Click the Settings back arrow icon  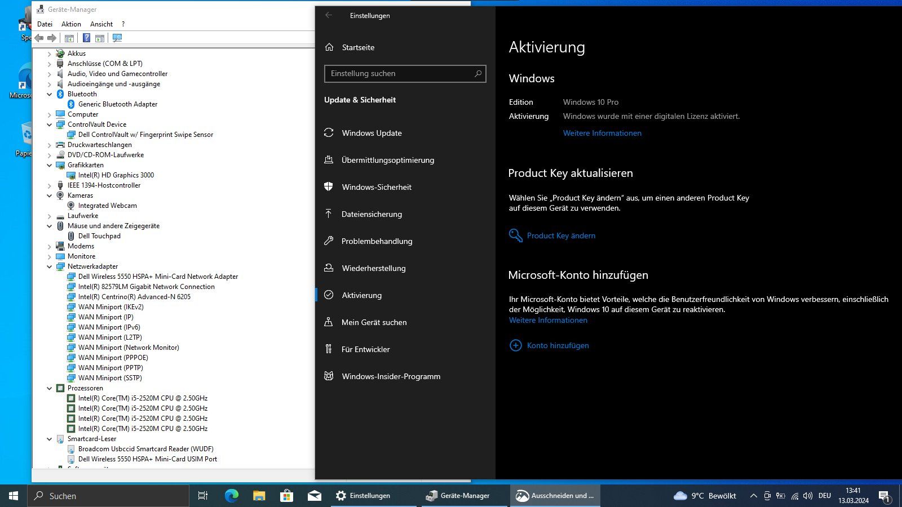click(329, 15)
